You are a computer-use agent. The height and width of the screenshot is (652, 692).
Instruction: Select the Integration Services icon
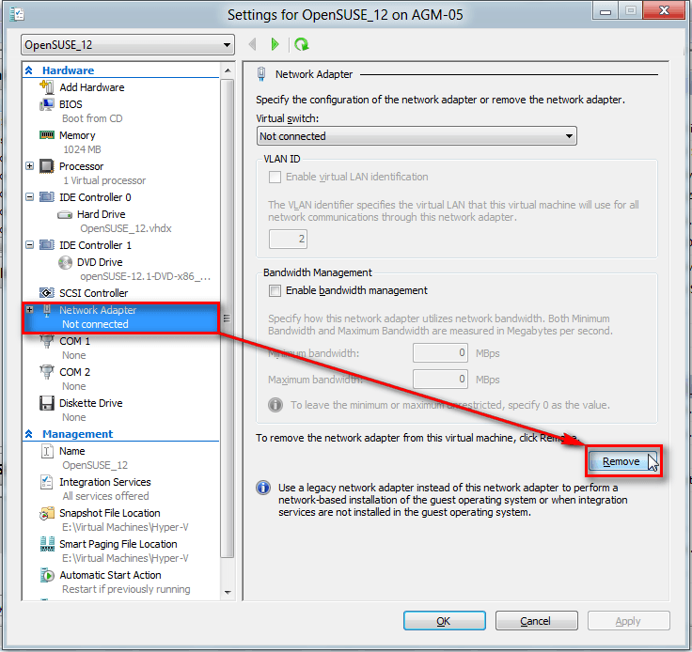(47, 482)
